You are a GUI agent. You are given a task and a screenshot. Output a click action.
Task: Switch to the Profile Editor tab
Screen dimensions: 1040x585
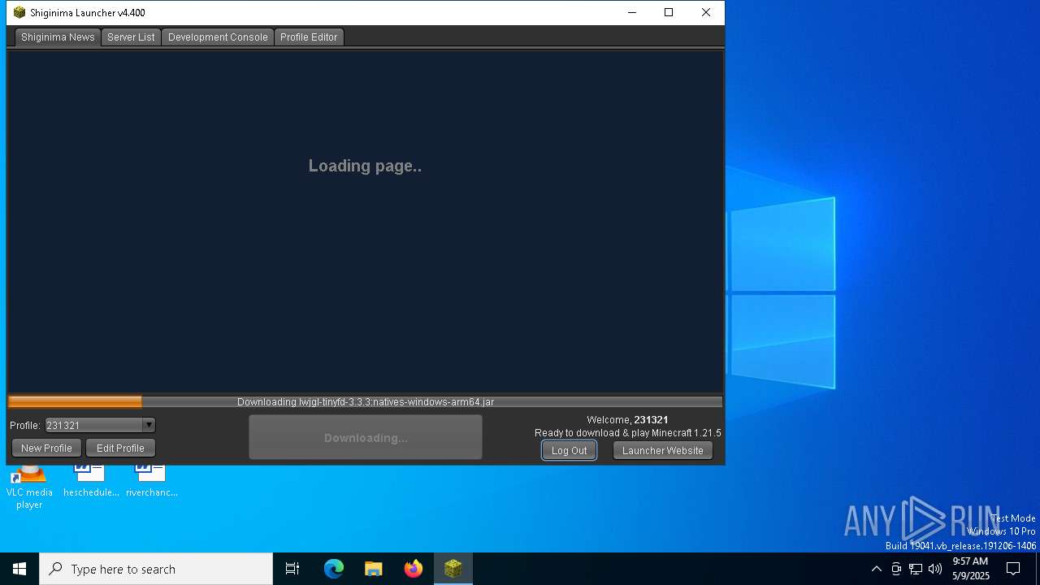pyautogui.click(x=309, y=37)
